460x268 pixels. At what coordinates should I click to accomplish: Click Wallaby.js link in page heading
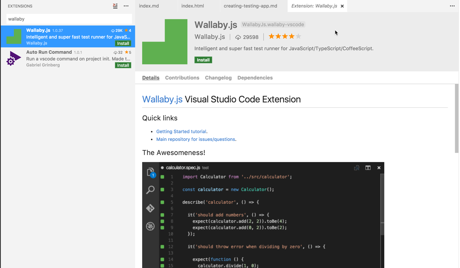162,99
